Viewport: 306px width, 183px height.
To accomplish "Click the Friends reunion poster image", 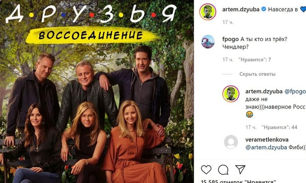I will [x=97, y=92].
